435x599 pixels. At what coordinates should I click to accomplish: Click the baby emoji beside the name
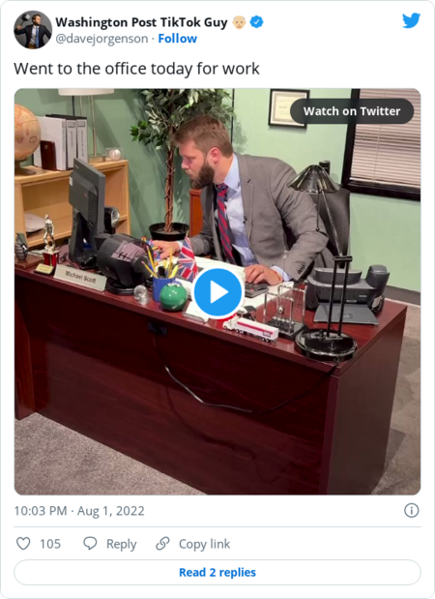tap(240, 22)
